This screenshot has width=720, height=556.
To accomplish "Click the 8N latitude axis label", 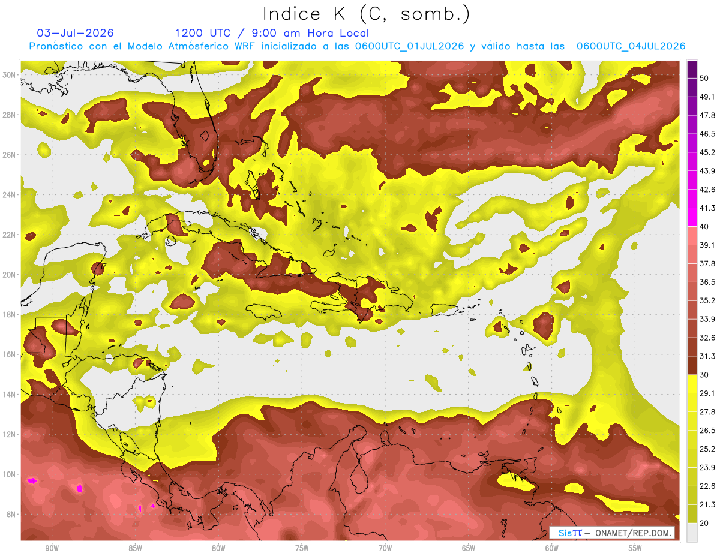I will [12, 515].
